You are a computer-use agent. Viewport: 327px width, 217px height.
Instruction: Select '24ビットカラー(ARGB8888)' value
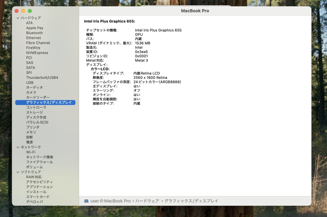(x=157, y=82)
